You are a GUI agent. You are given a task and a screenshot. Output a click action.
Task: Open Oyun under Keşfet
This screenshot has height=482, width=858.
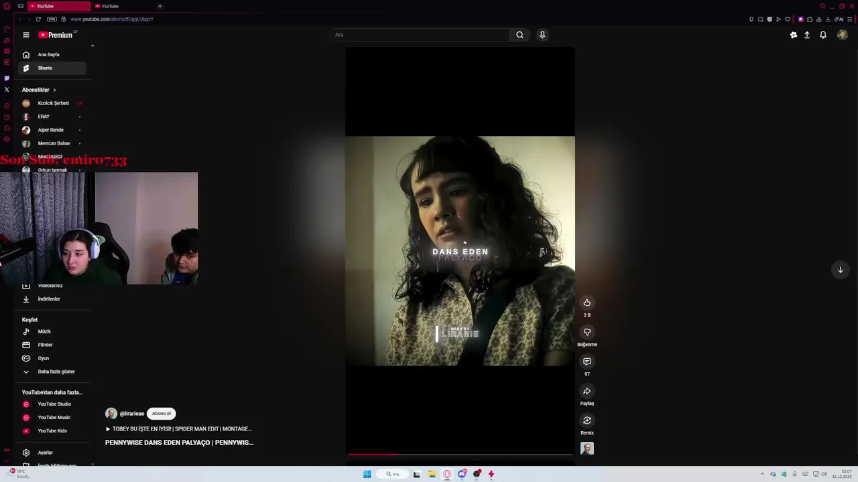[51, 358]
